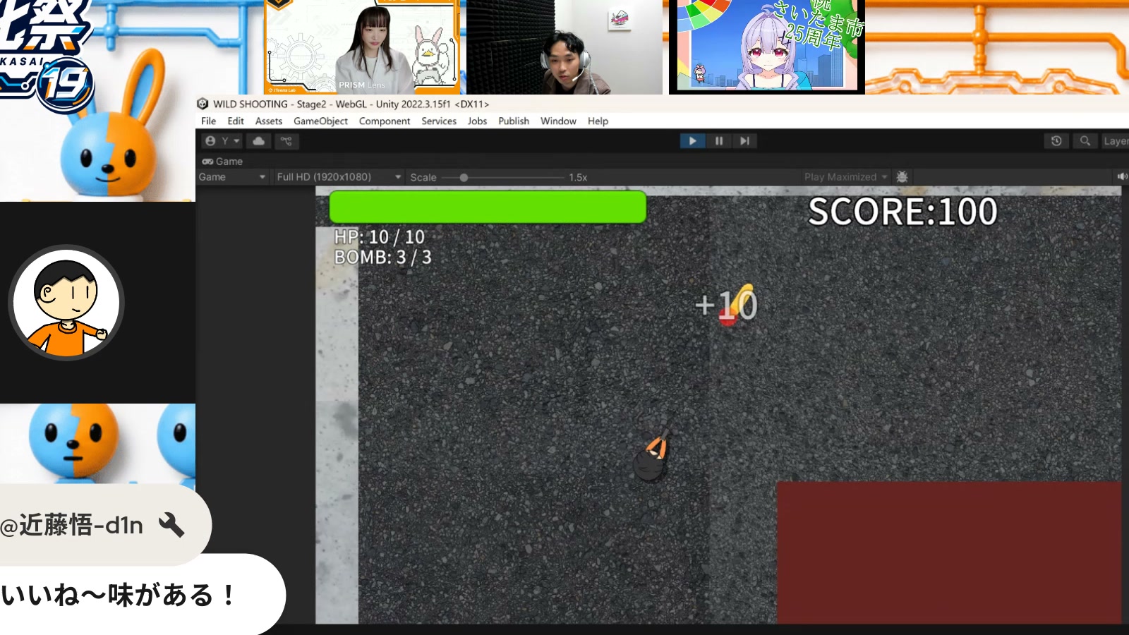The width and height of the screenshot is (1129, 635).
Task: Open the Assets menu
Action: pos(269,121)
